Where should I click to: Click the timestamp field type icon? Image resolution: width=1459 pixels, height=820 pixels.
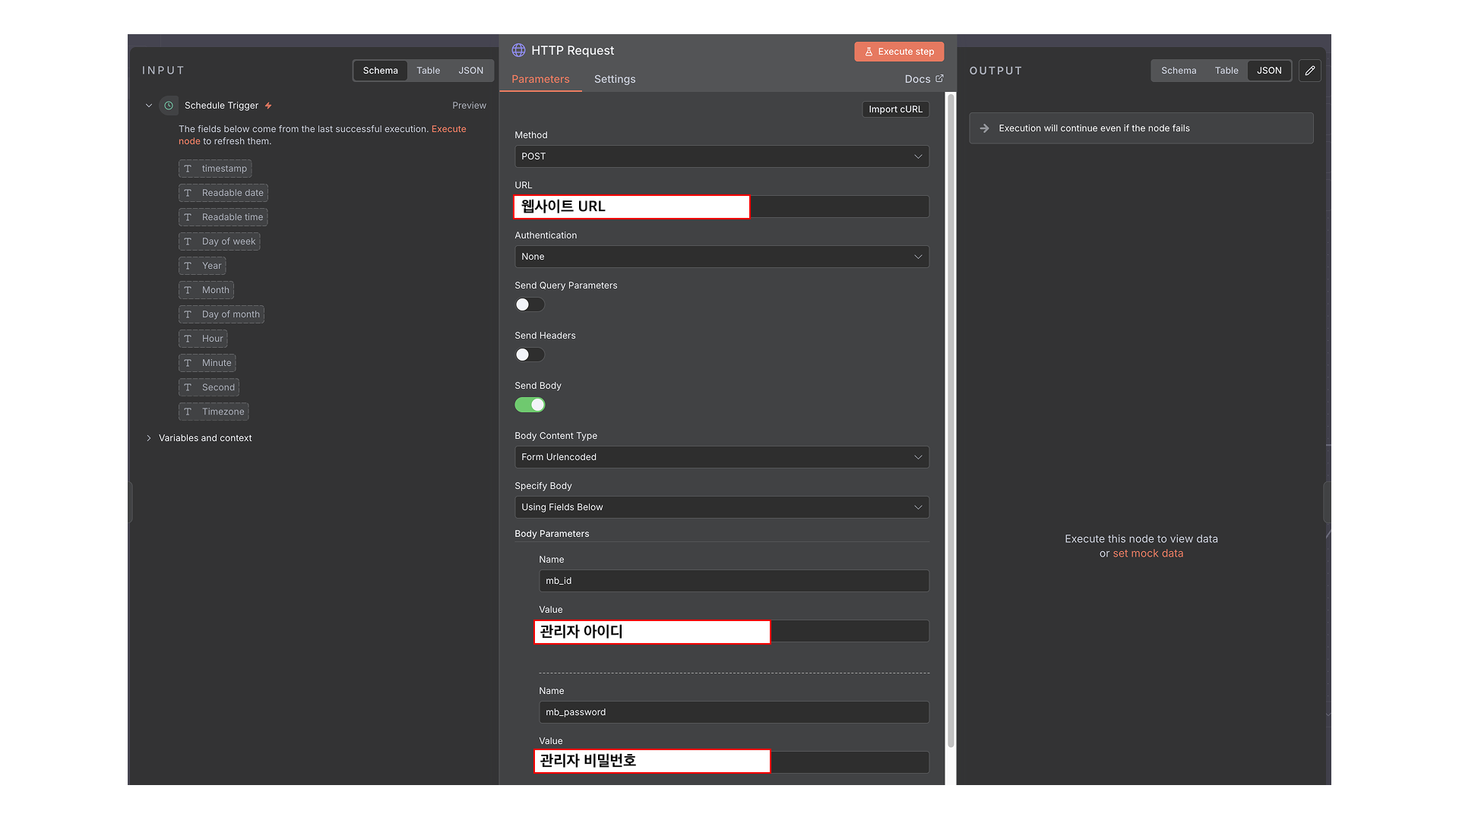tap(188, 169)
